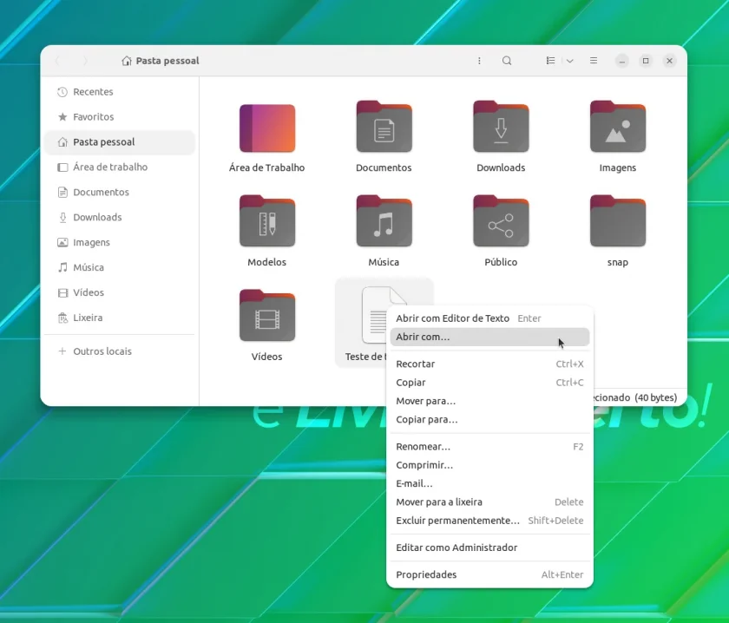Select the Teste de text file icon
The width and height of the screenshot is (729, 623).
tap(374, 315)
